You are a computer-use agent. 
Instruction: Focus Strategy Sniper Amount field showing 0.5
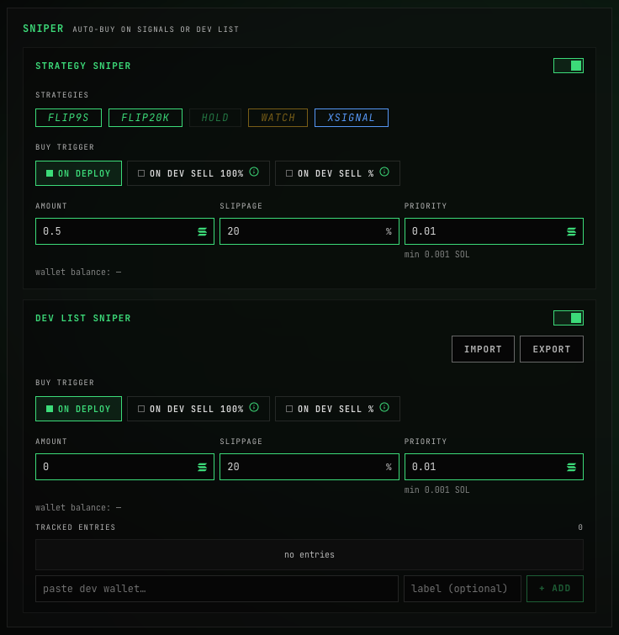pos(124,231)
